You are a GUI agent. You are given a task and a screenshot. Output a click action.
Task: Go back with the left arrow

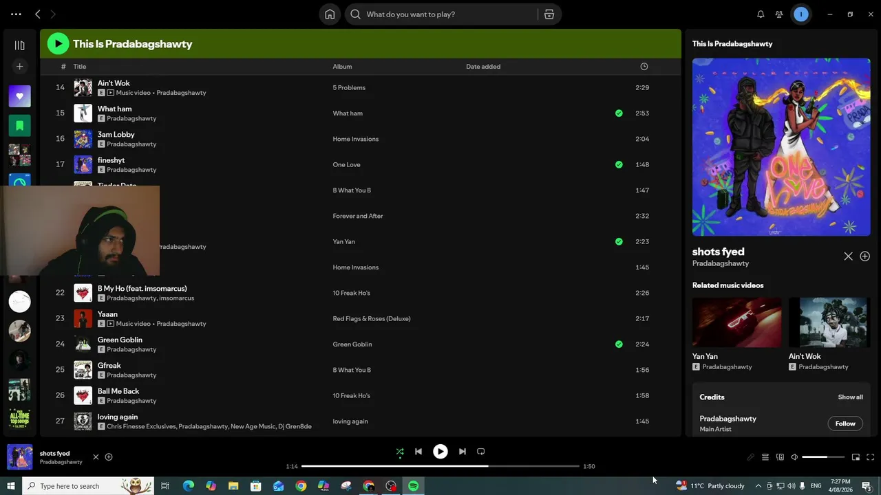tap(38, 14)
